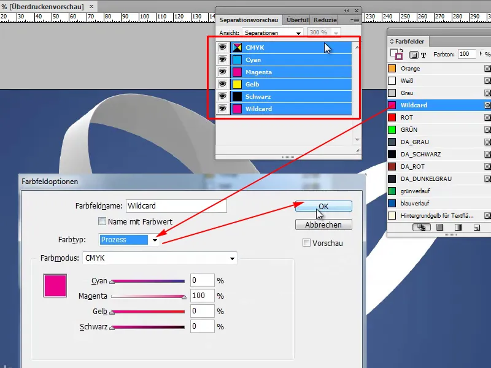Close the Überdruckenvorschau document tab

91,6
